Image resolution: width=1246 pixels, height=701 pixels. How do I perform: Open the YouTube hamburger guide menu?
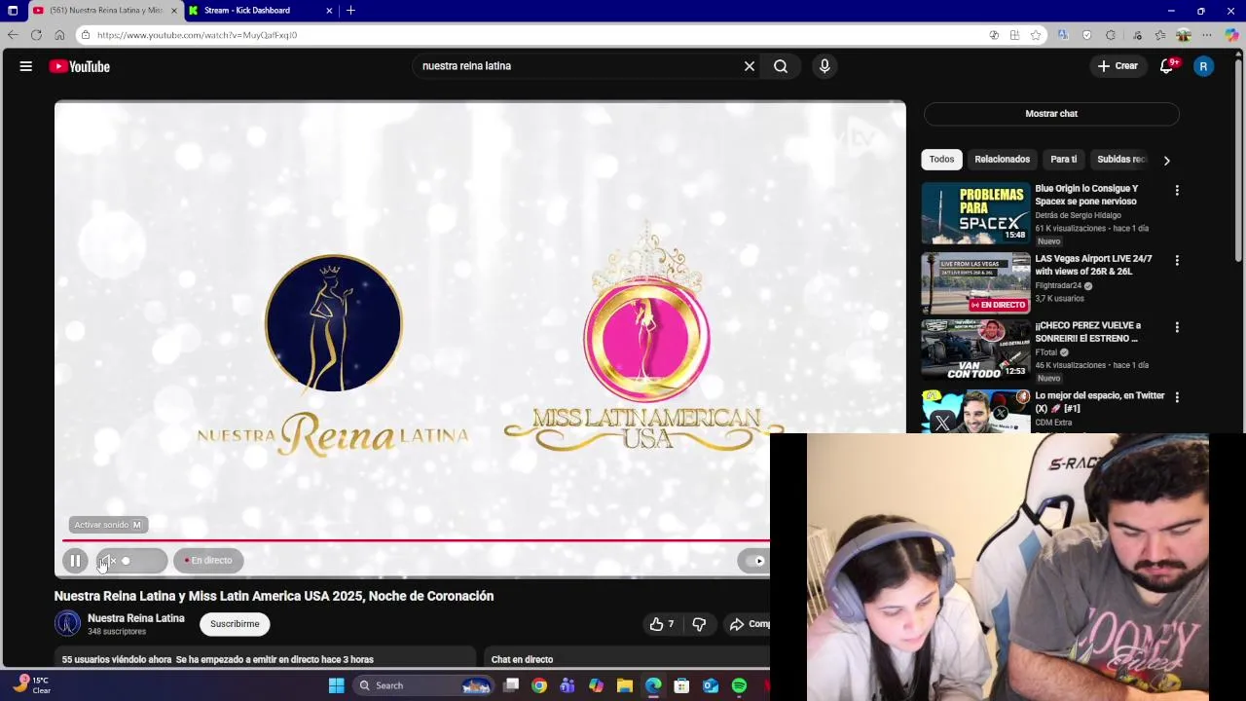click(26, 66)
